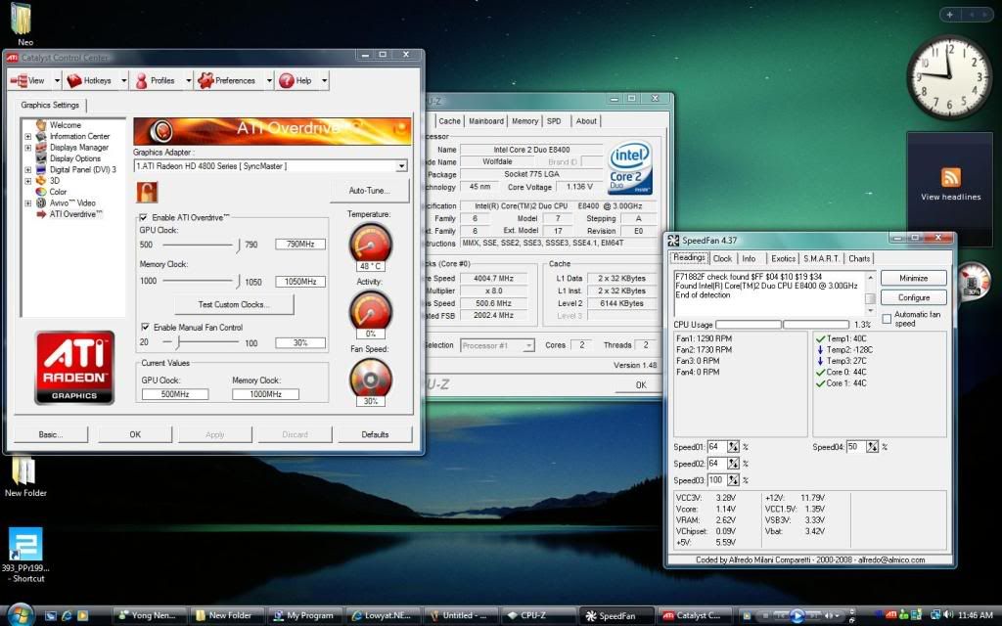
Task: Click the RSS feed headlines gadget icon
Action: pyautogui.click(x=950, y=177)
